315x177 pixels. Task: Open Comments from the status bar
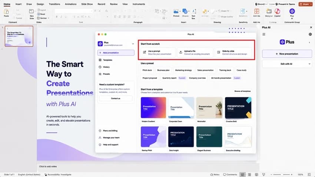coord(230,174)
